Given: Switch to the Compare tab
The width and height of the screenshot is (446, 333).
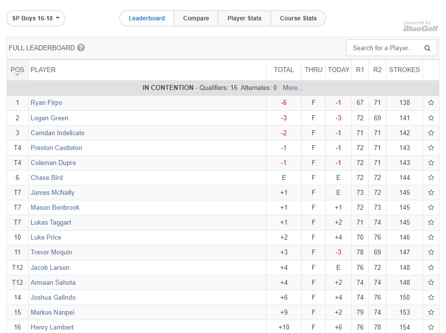Looking at the screenshot, I should pyautogui.click(x=196, y=18).
